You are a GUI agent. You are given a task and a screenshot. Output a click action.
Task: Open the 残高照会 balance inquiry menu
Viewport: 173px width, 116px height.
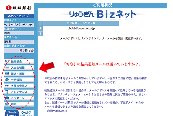[x=19, y=62]
